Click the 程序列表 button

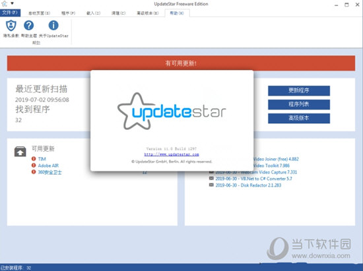click(x=299, y=104)
